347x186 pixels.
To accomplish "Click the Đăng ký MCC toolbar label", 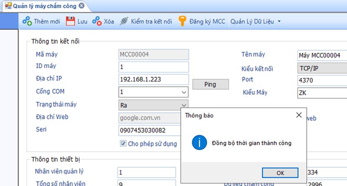I will 207,21.
